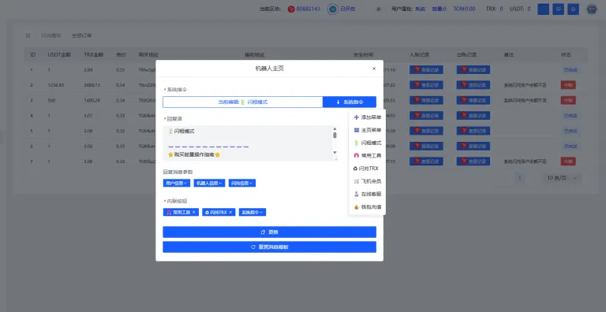
Task: Click the 出账记录 查看记录 button in row ID 6
Action: tap(473, 146)
